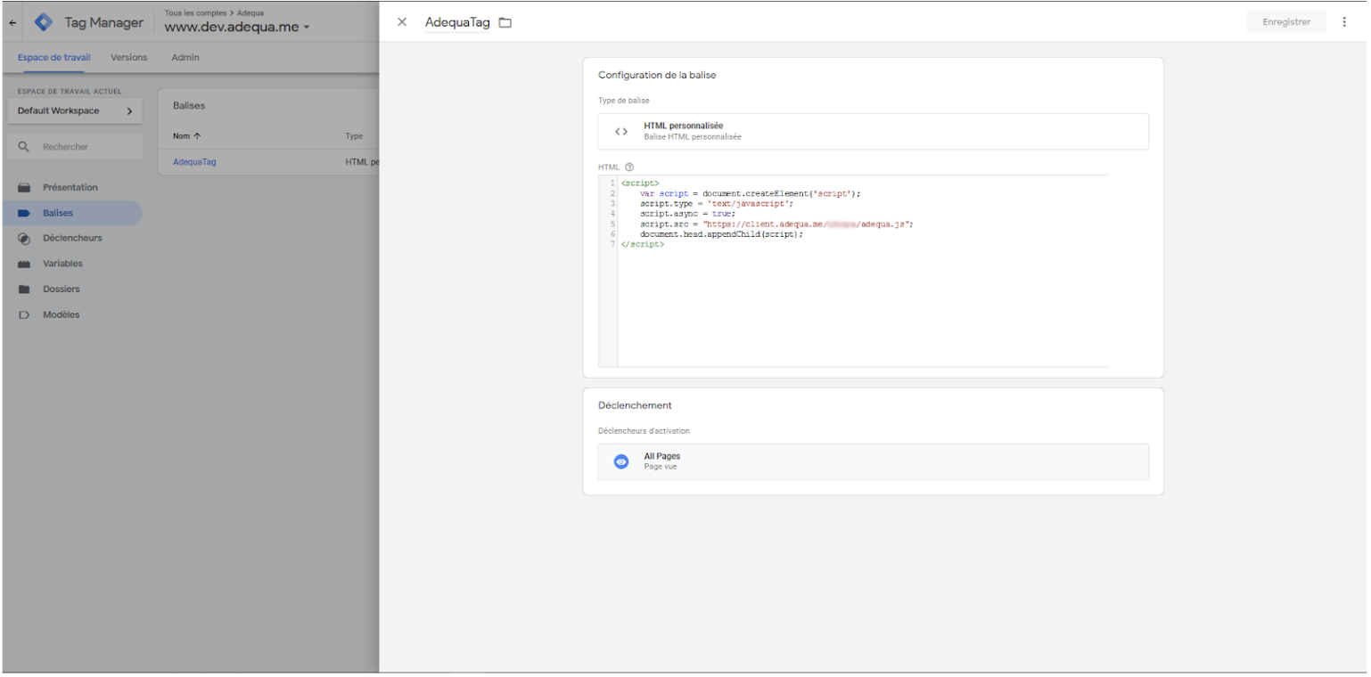The width and height of the screenshot is (1371, 677).
Task: Click the HTML personnalisée tag type box
Action: (x=873, y=131)
